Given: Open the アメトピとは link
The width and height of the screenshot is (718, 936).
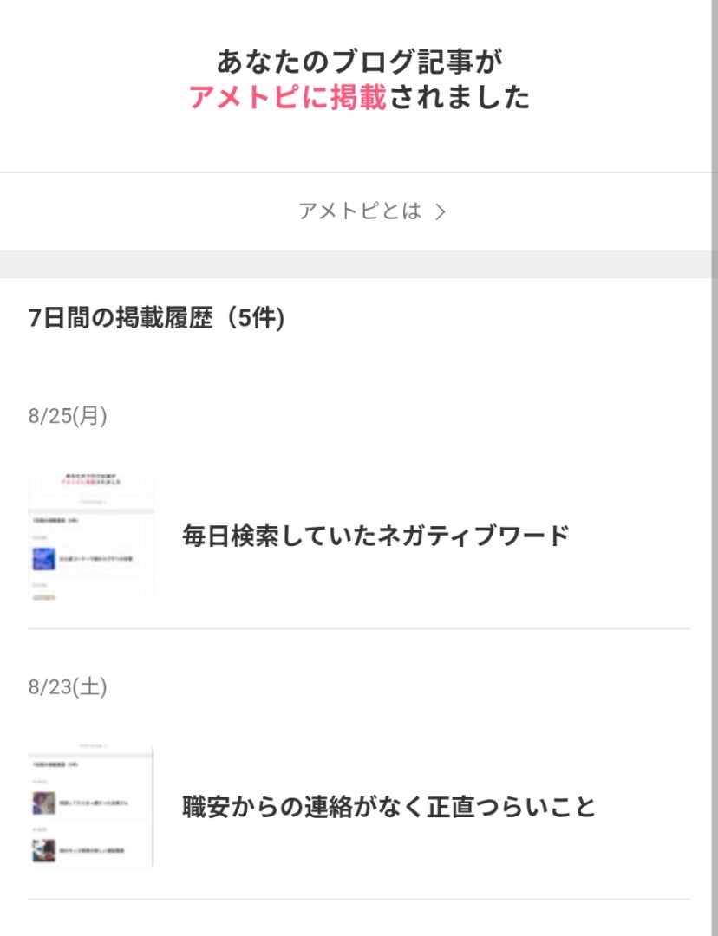Looking at the screenshot, I should click(x=360, y=211).
